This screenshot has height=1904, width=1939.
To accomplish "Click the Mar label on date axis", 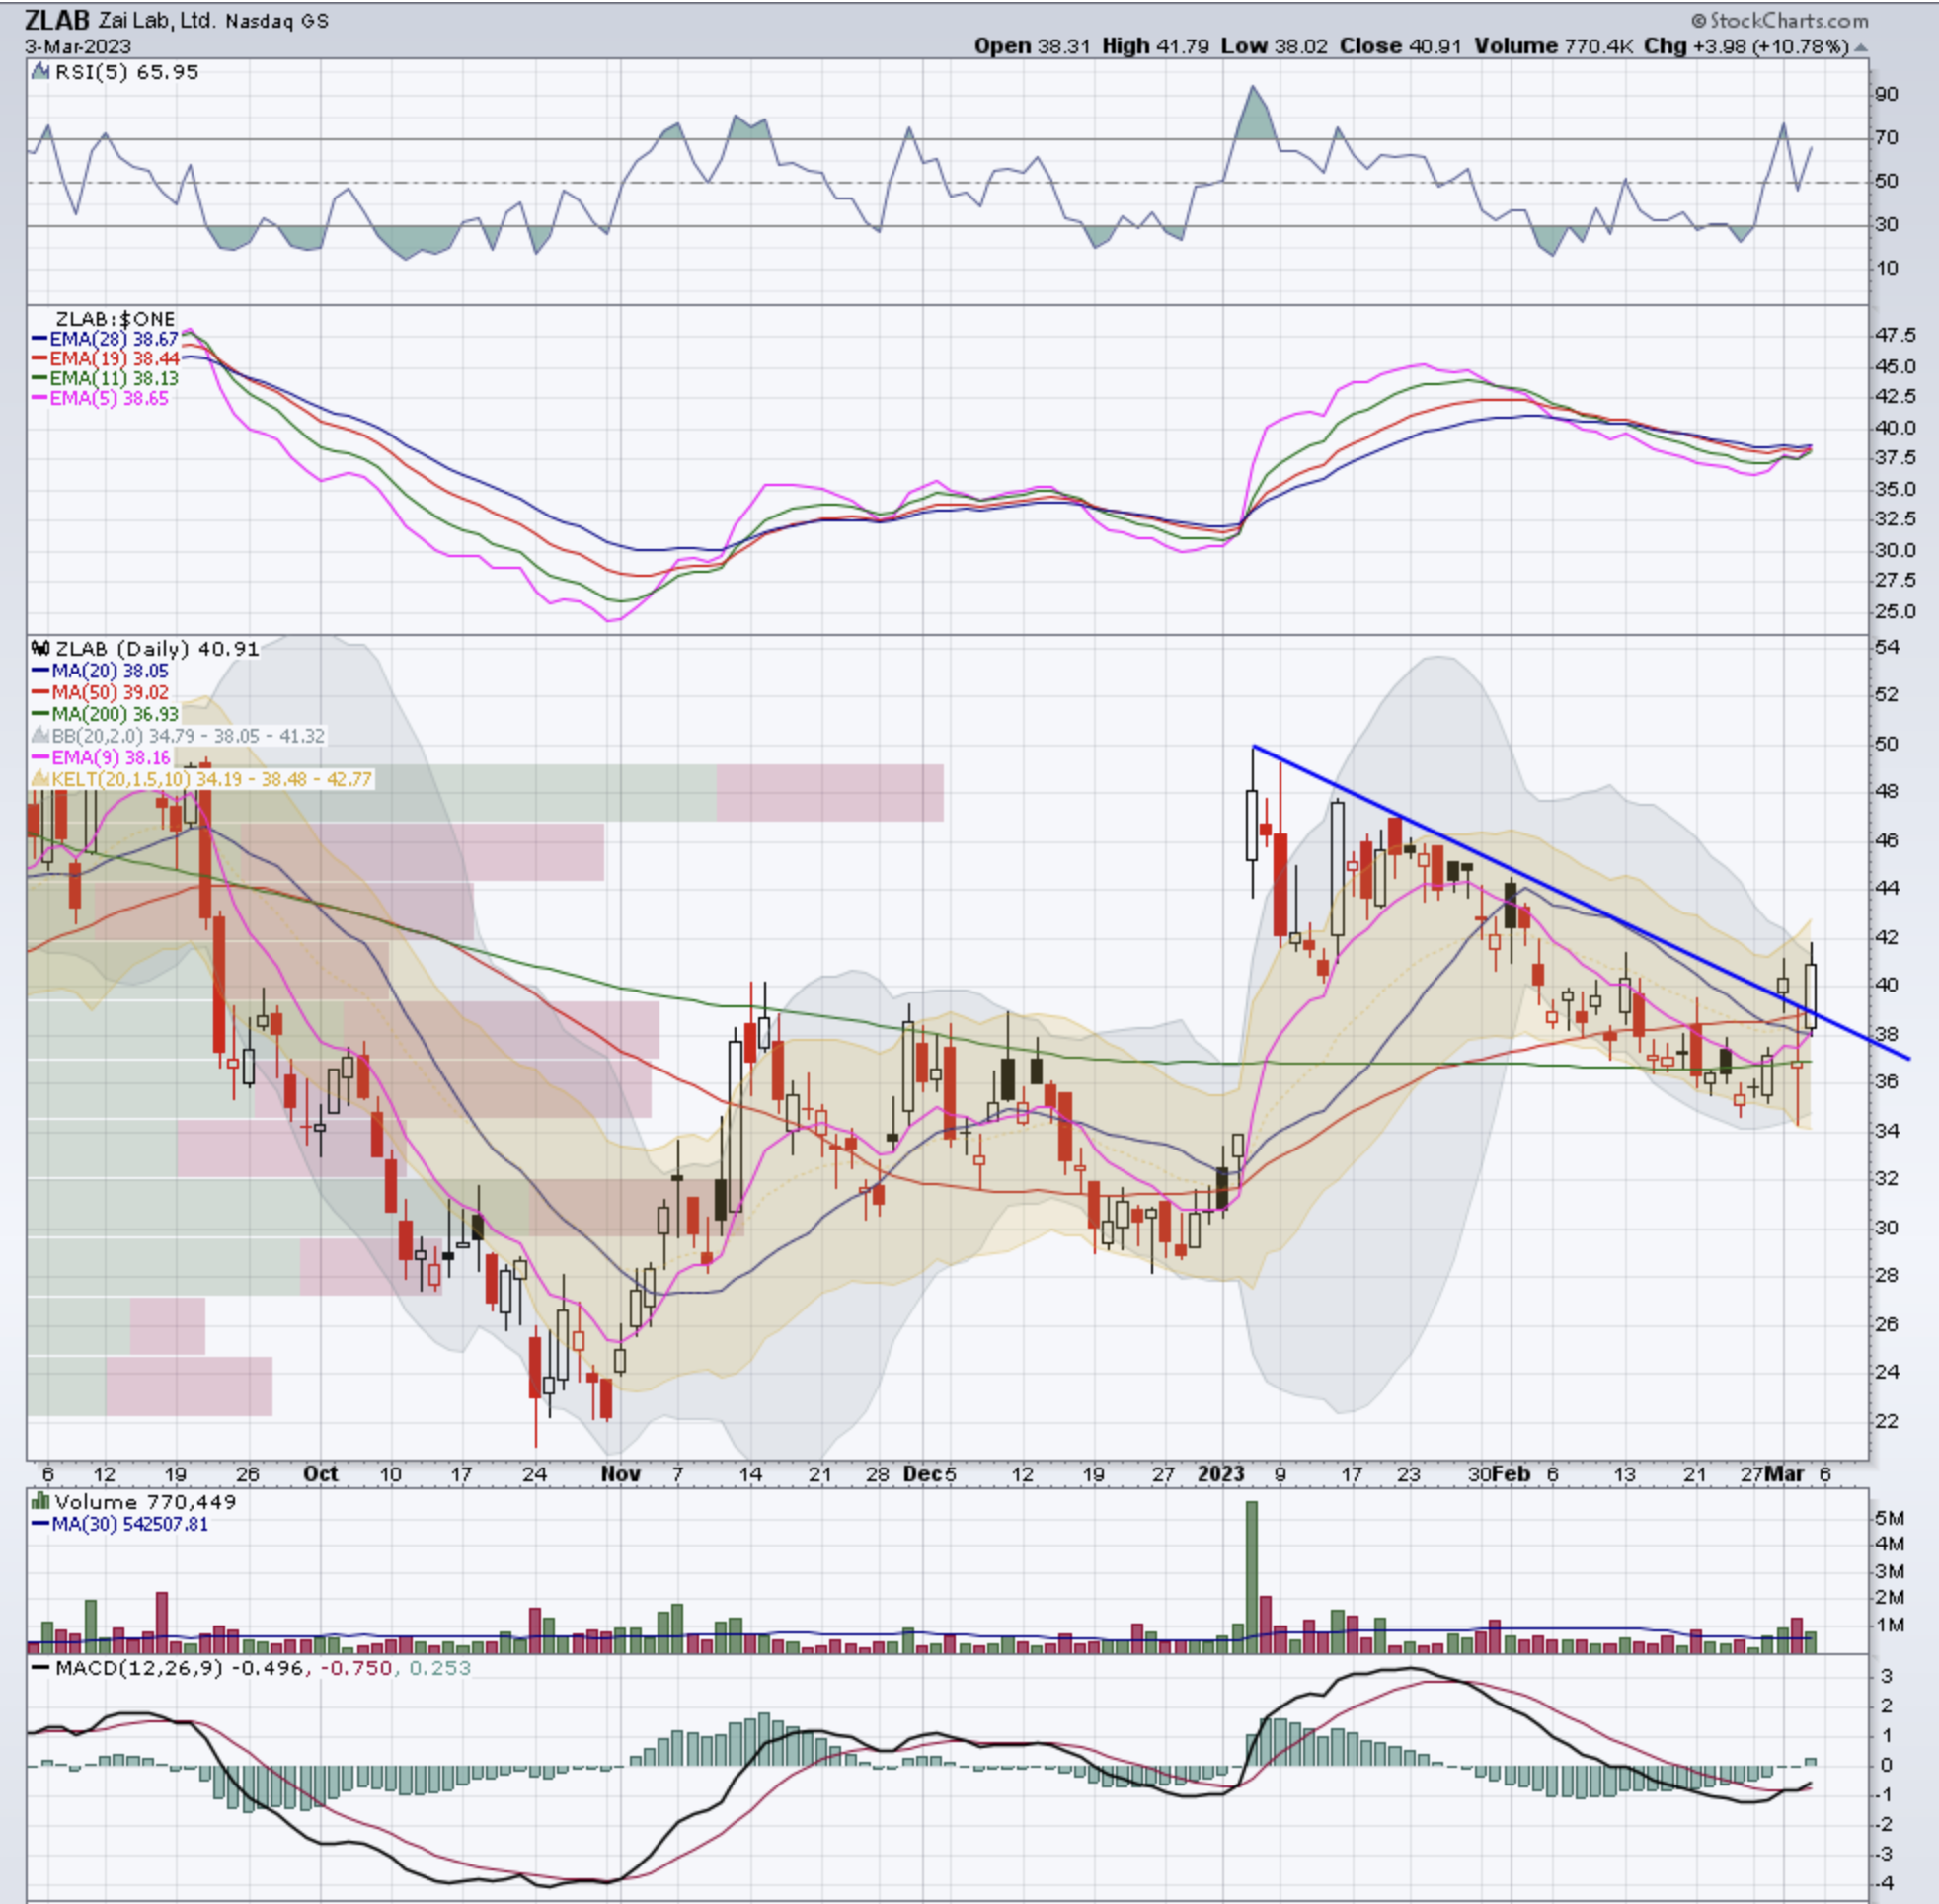I will click(1785, 1473).
